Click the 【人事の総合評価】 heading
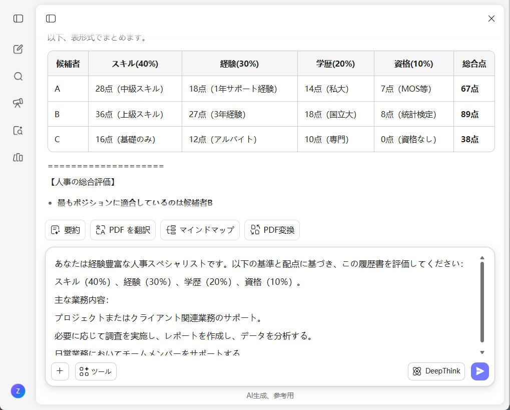 [82, 182]
